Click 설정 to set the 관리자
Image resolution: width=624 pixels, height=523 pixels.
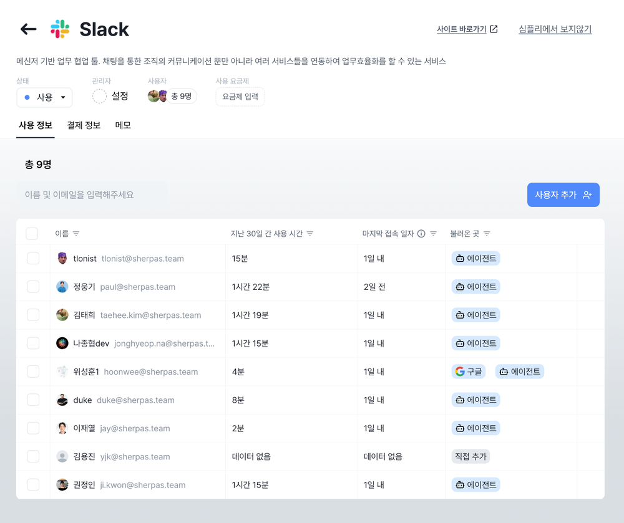pyautogui.click(x=120, y=96)
